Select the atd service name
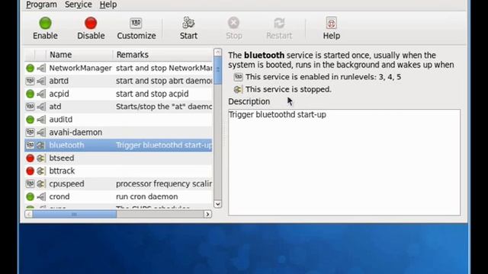This screenshot has width=488, height=274. (55, 107)
